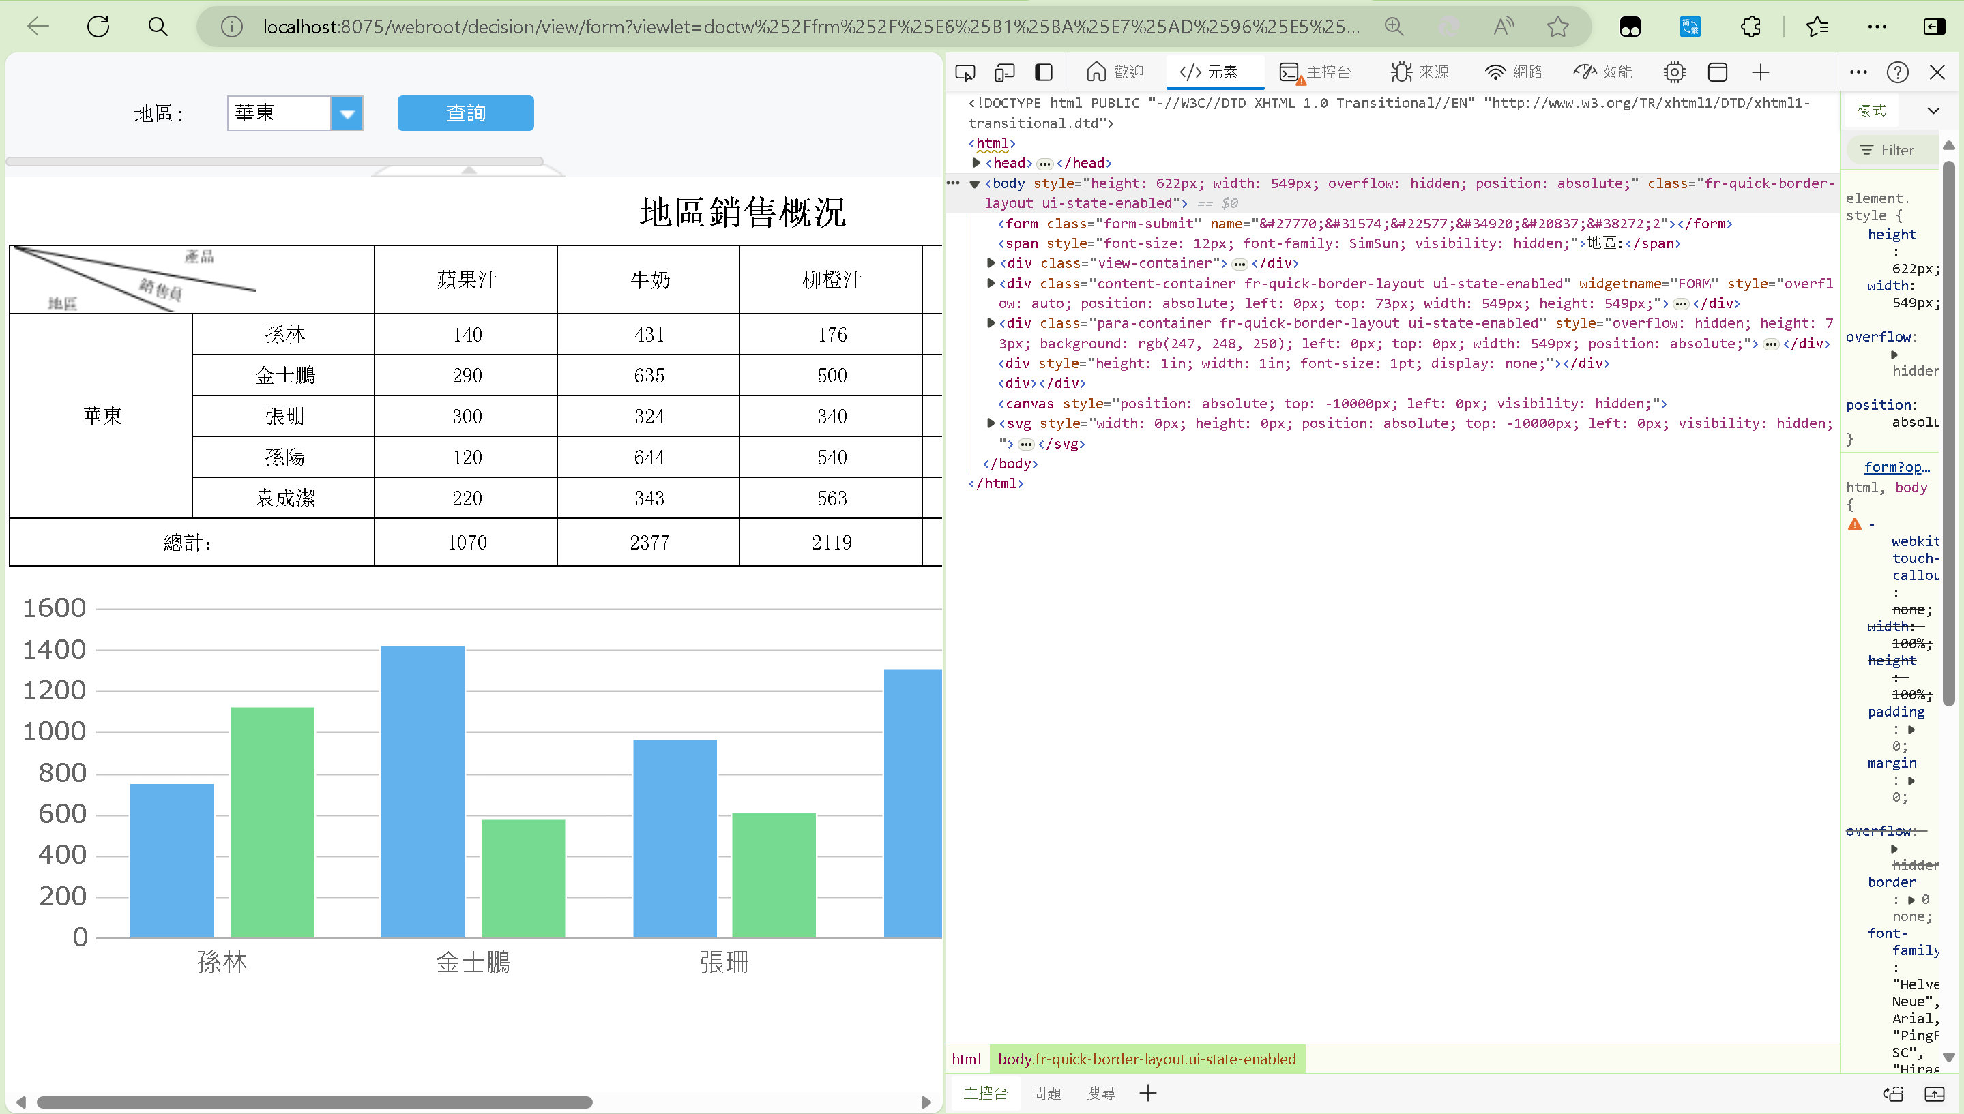Expand the content-container div node

click(991, 283)
